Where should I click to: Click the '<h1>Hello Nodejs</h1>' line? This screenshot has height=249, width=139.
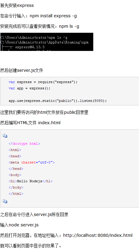[30, 181]
